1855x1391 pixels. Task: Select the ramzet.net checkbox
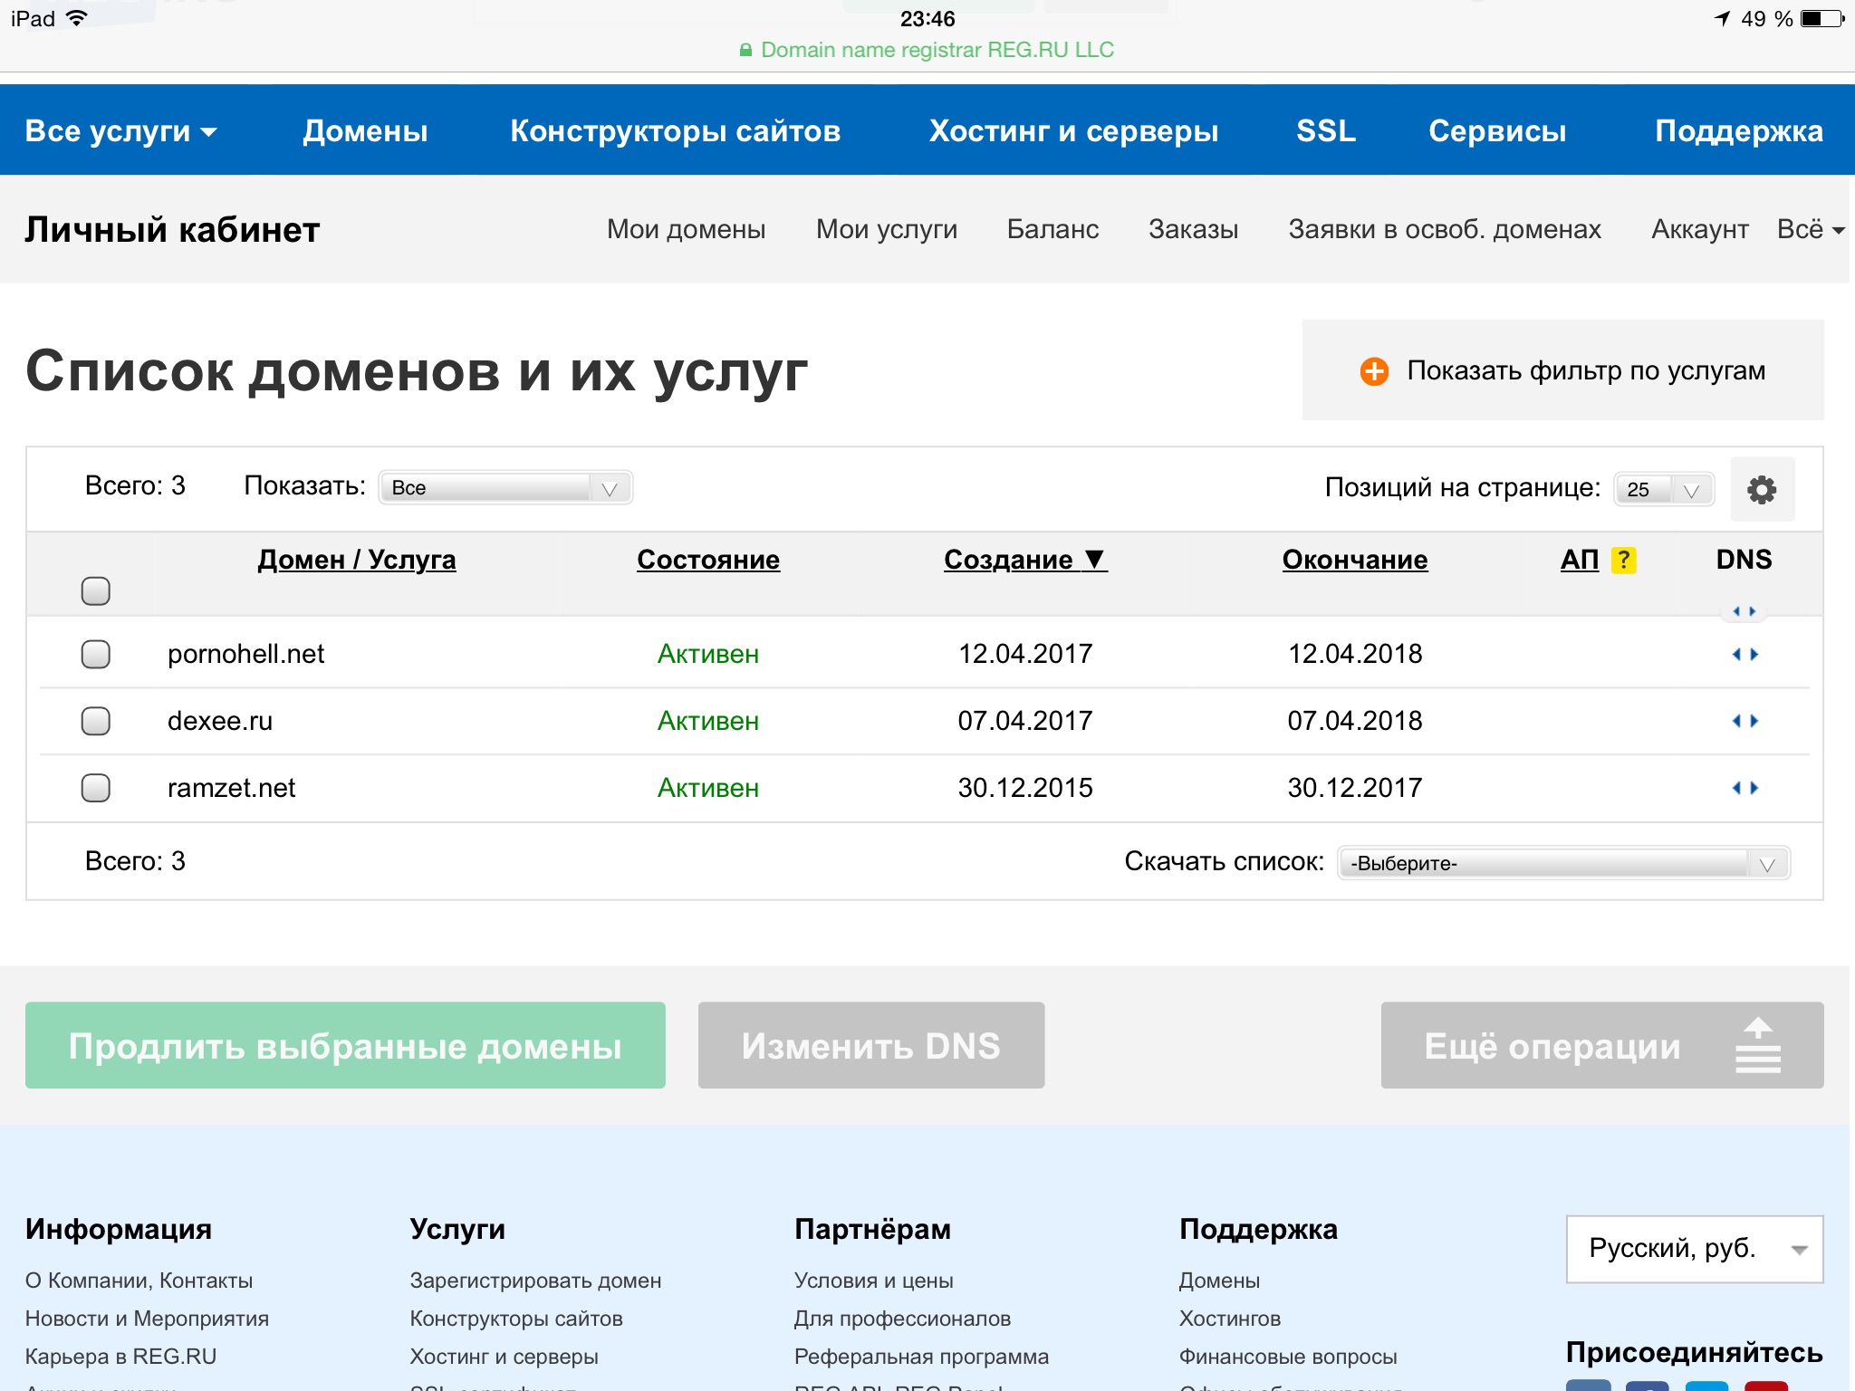coord(96,788)
